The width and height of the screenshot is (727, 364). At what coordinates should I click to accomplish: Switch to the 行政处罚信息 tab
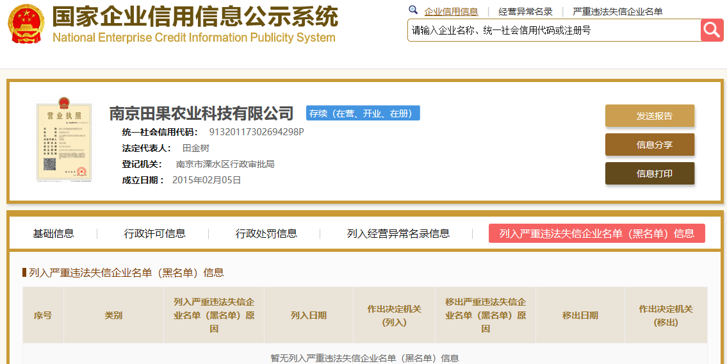[x=266, y=233]
